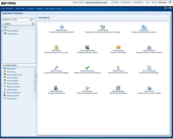Click the Web Services globe icon
Image resolution: width=173 pixels, height=139 pixels.
(x=149, y=88)
